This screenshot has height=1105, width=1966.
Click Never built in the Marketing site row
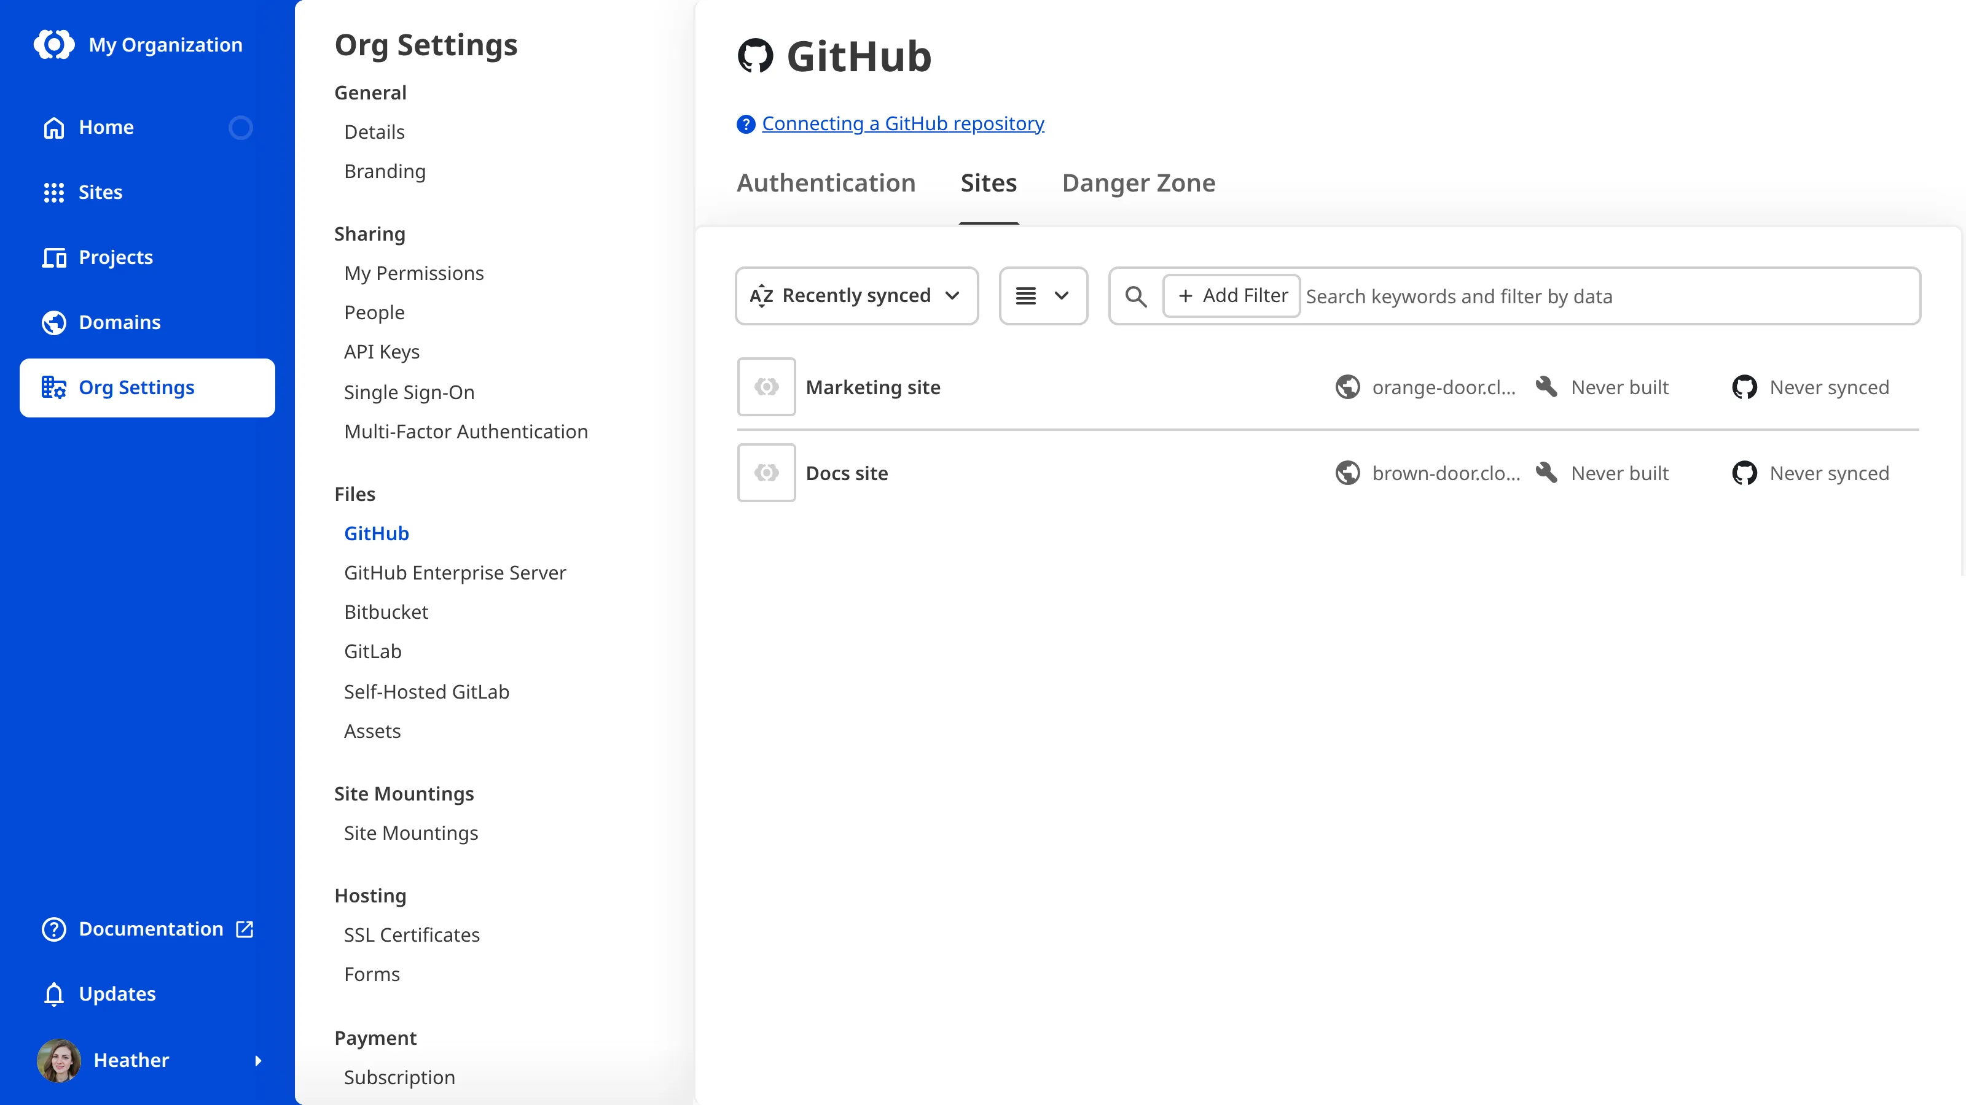1619,387
